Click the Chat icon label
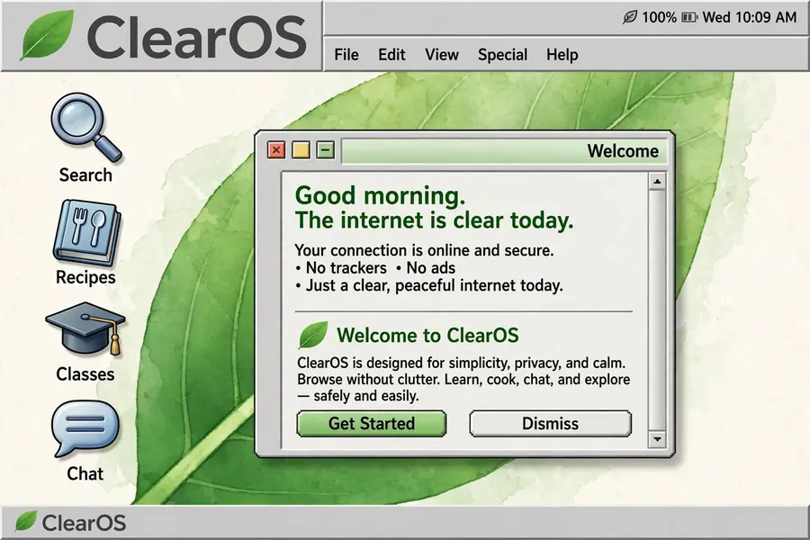Viewport: 810px width, 540px height. pyautogui.click(x=85, y=474)
